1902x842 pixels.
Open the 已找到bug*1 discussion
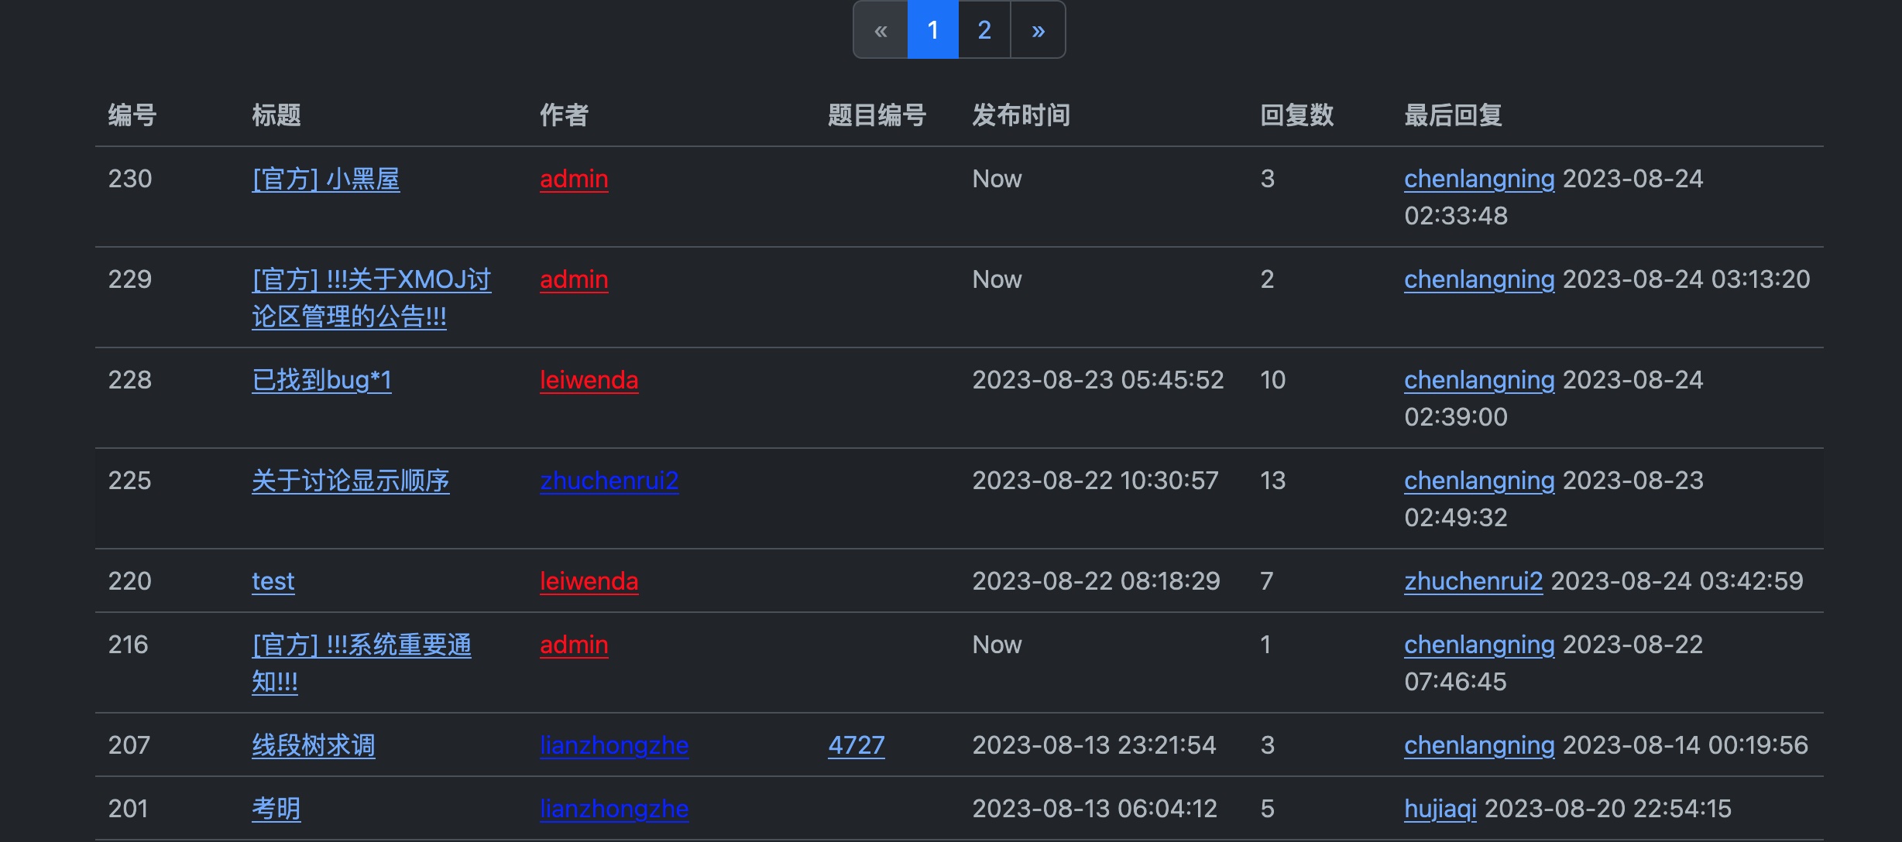(x=321, y=380)
